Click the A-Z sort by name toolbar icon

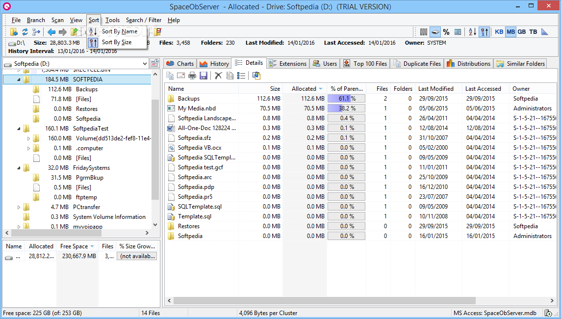tap(472, 32)
